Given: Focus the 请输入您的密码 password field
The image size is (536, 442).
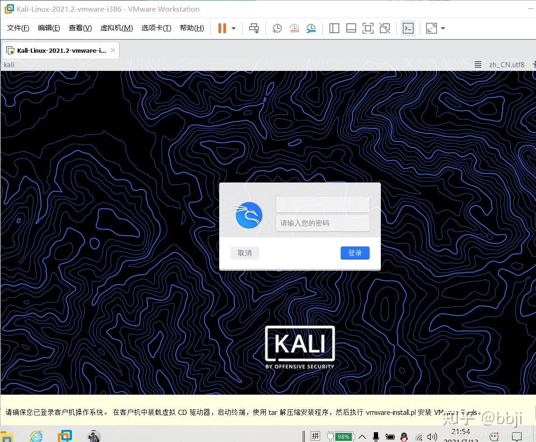Looking at the screenshot, I should point(323,223).
